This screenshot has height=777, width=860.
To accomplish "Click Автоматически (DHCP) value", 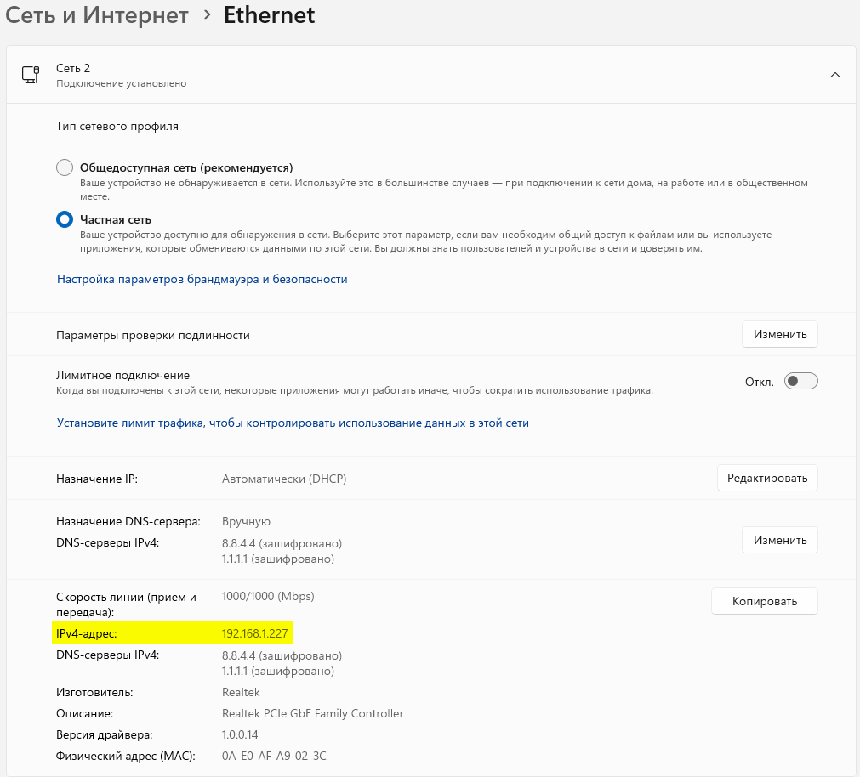I will tap(284, 479).
